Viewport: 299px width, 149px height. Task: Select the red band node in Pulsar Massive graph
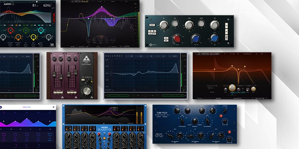point(85,110)
